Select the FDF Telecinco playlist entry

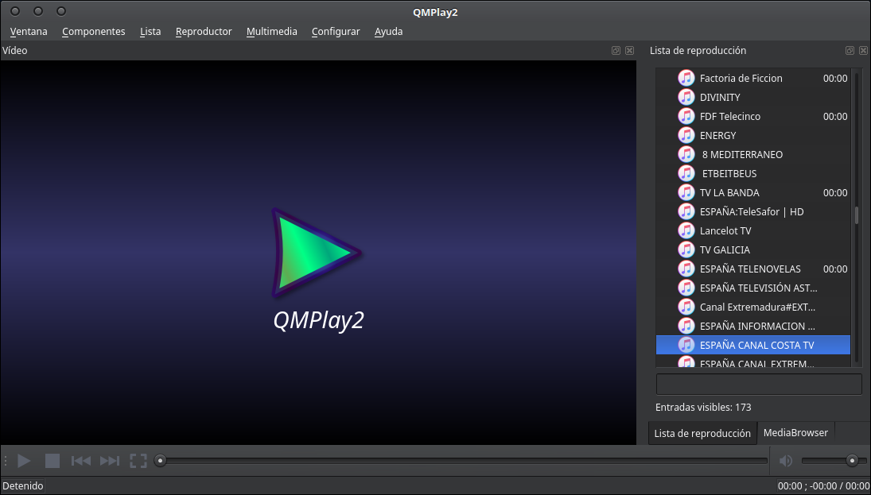753,117
